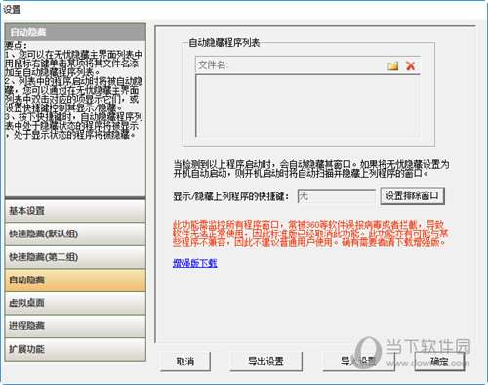Focus the 文件名 input field
The width and height of the screenshot is (488, 385).
click(291, 65)
